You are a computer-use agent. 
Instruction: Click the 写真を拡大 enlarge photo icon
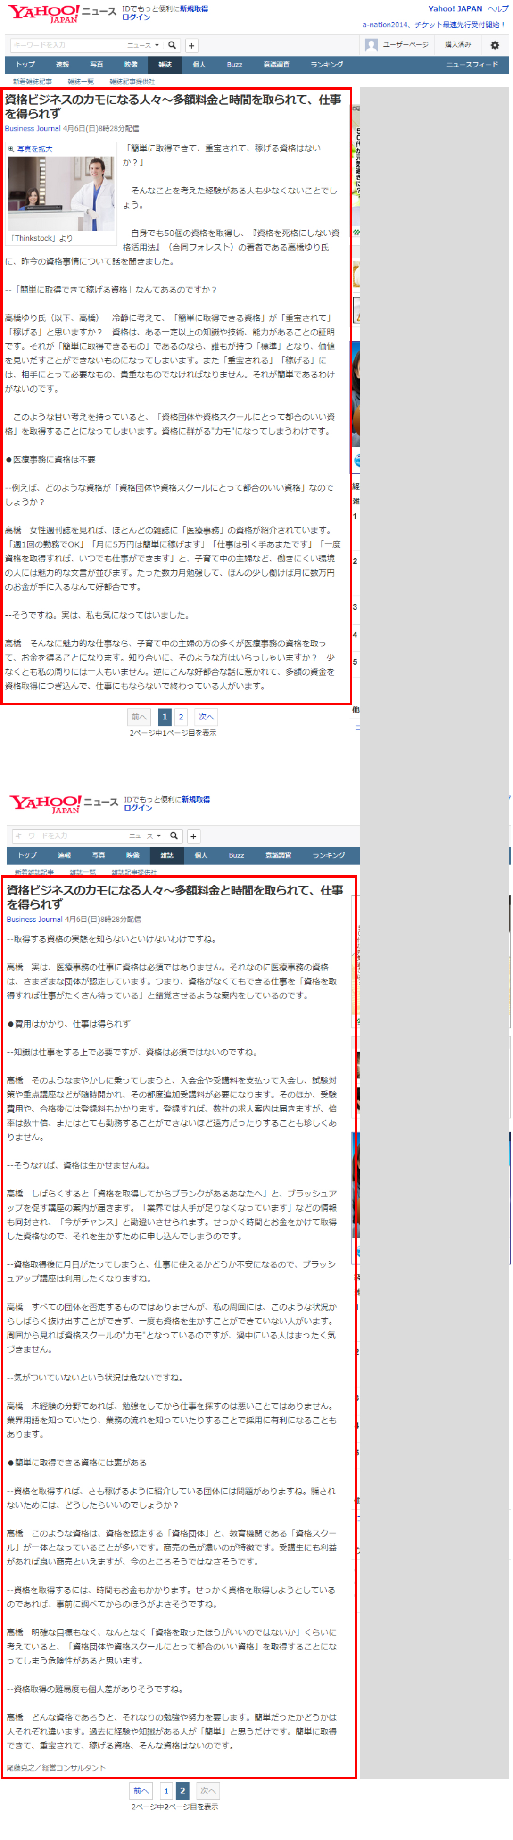11,149
